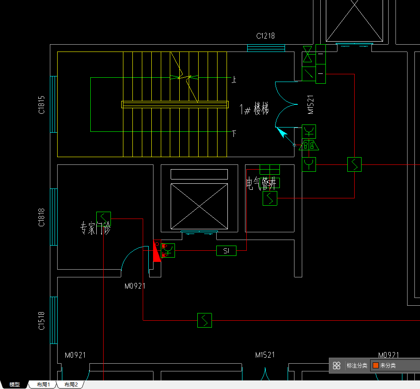This screenshot has width=420, height=389.
Task: Select the C1818 window label
Action: [42, 218]
